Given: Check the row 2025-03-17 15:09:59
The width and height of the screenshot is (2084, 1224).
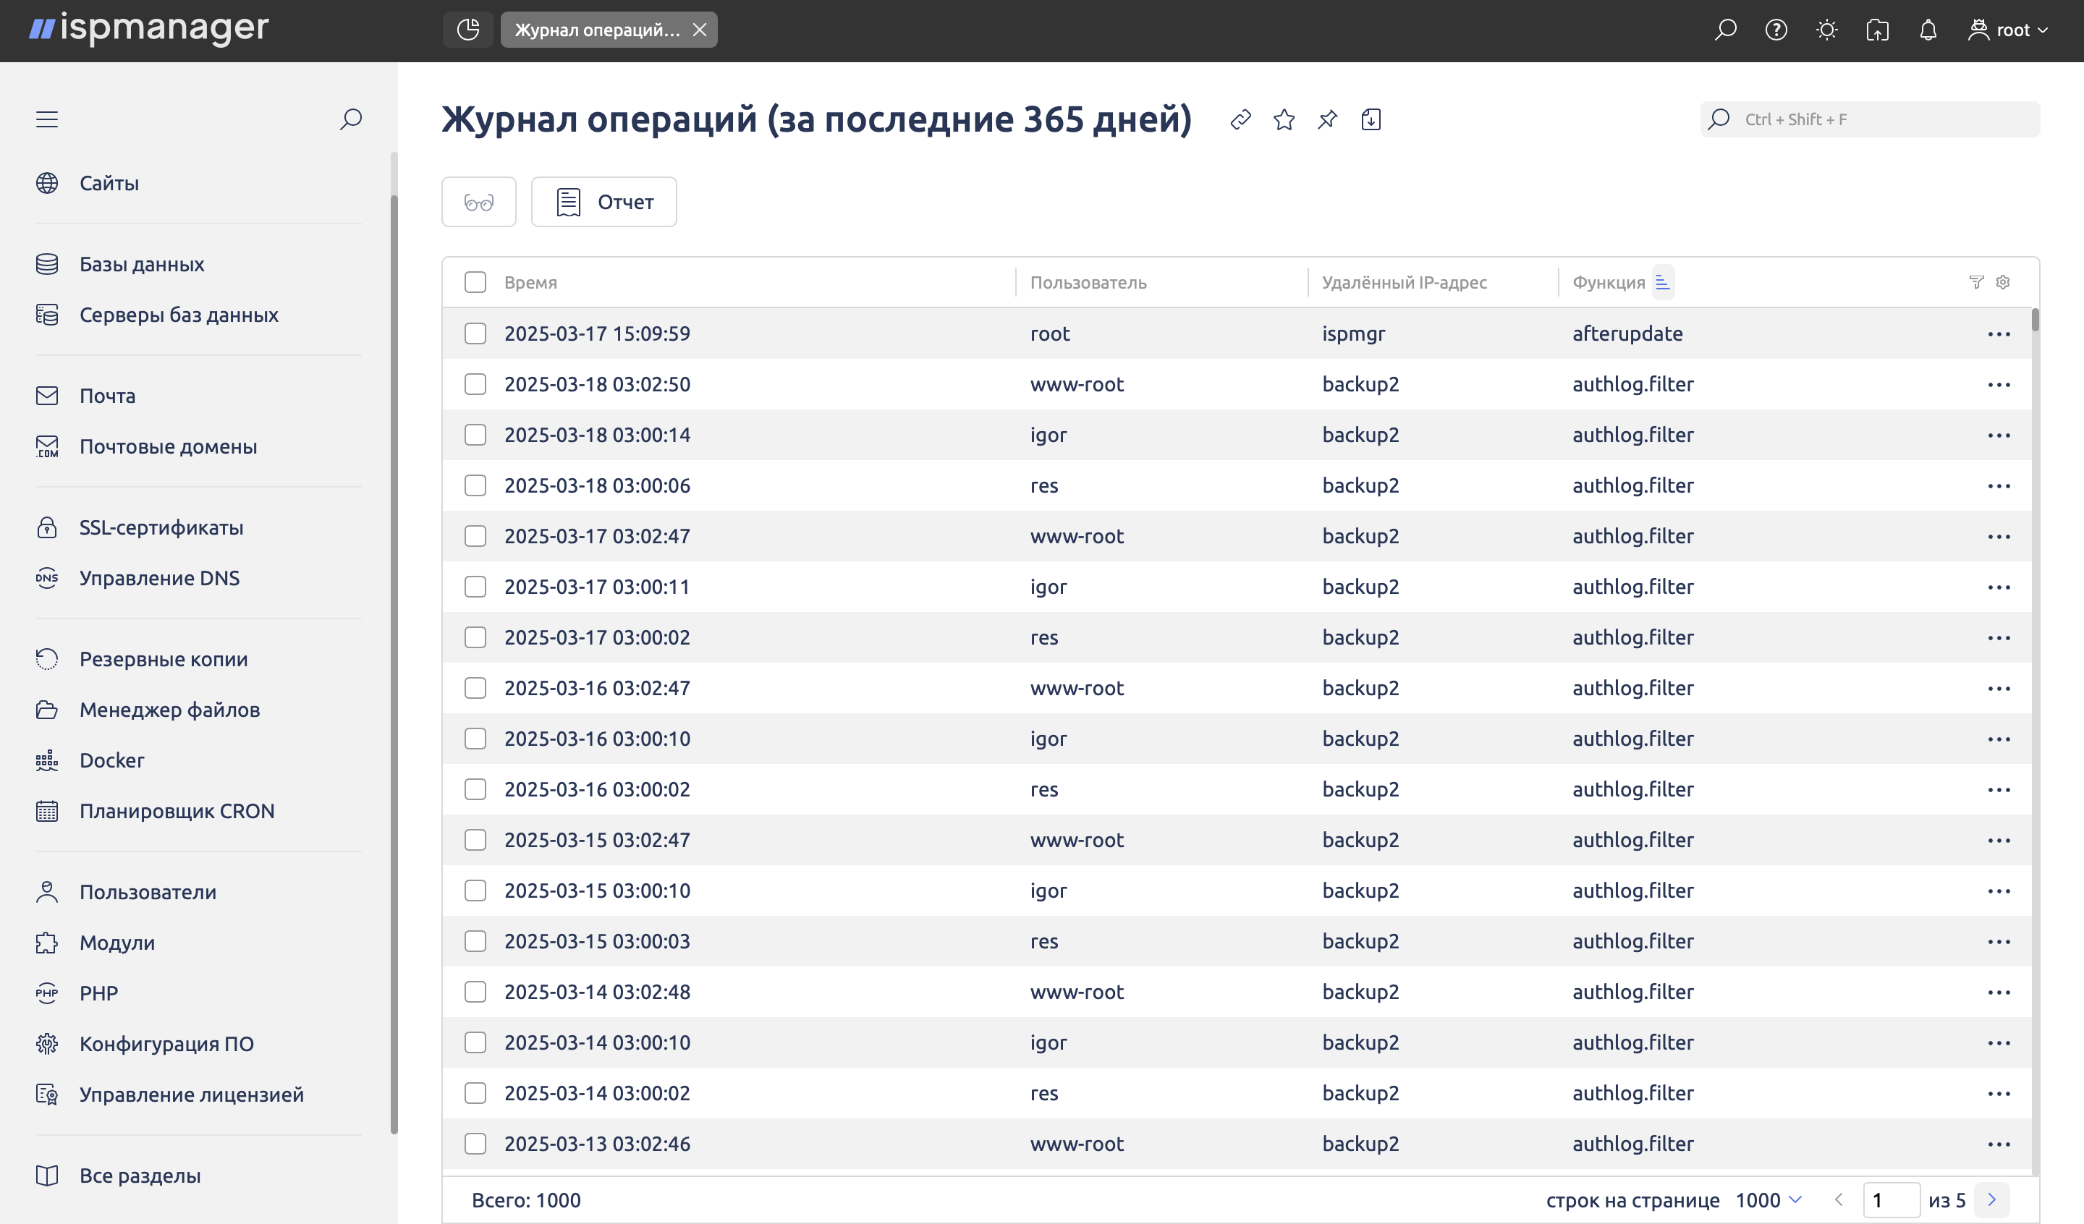Looking at the screenshot, I should coord(475,333).
